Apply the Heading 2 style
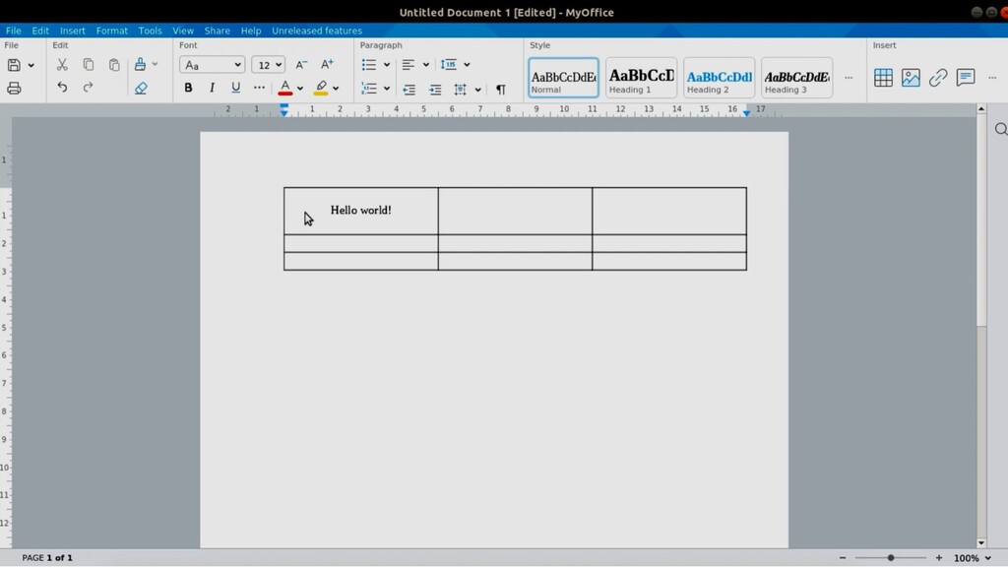This screenshot has height=567, width=1008. [719, 78]
